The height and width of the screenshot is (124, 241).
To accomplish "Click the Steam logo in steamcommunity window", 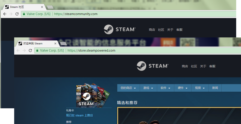I will pos(119,29).
